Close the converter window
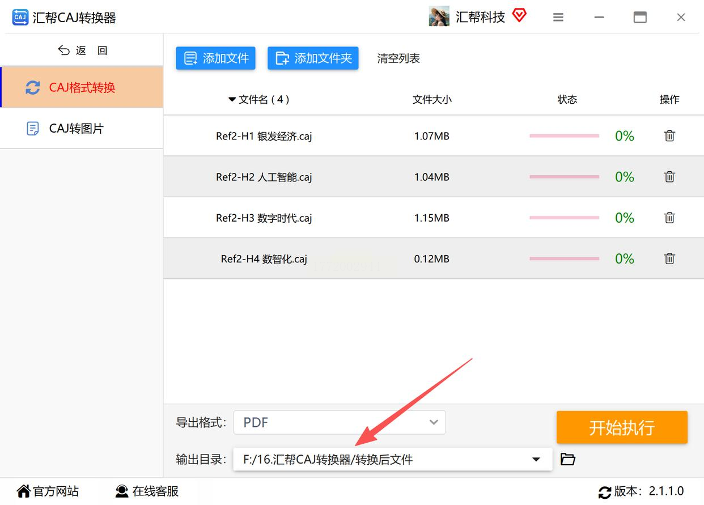 tap(681, 18)
